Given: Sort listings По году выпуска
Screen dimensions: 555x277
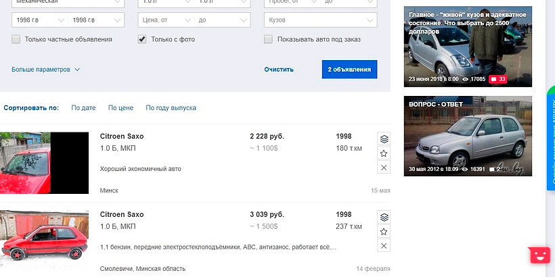Looking at the screenshot, I should (x=171, y=107).
